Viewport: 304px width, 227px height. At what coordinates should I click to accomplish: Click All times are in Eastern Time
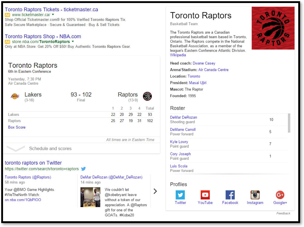click(130, 140)
